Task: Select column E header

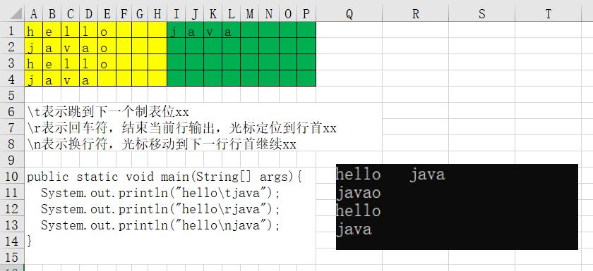Action: [x=107, y=14]
